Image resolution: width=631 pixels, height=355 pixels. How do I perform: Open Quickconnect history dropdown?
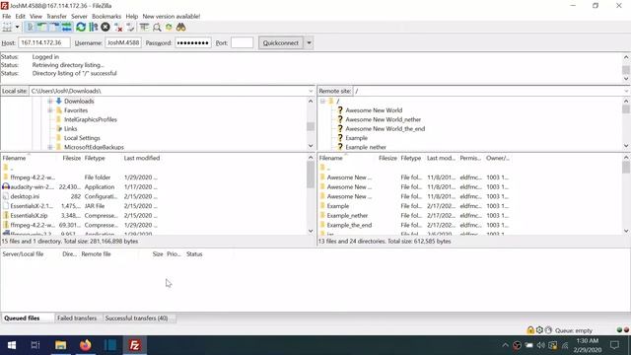309,42
